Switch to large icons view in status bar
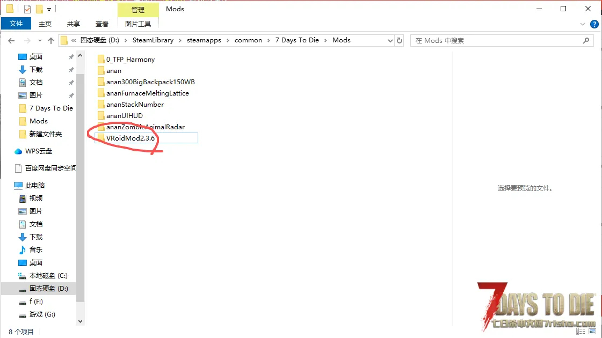This screenshot has height=338, width=602. tap(593, 332)
